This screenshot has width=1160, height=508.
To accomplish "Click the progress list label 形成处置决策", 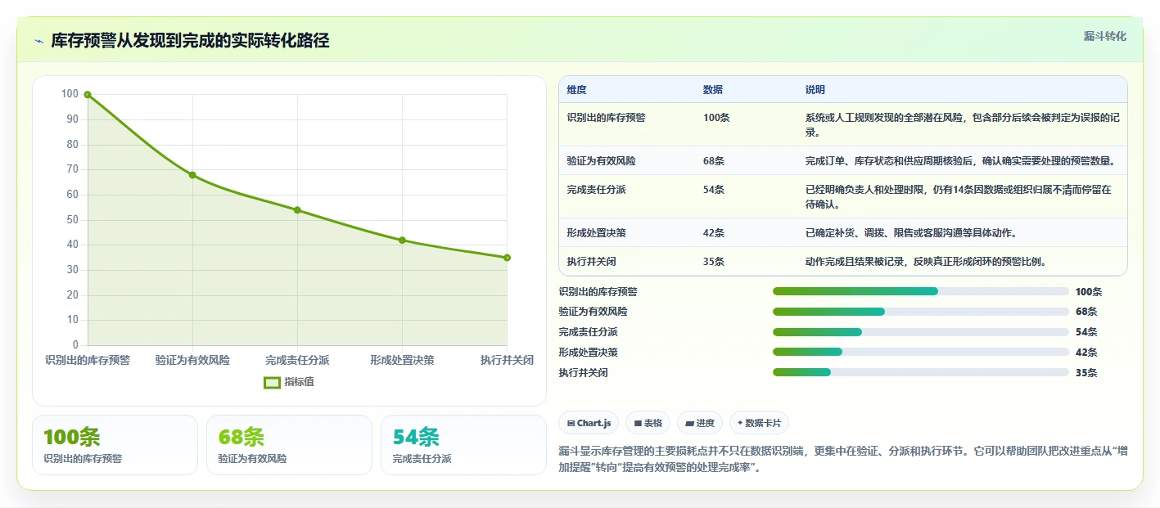I will click(x=589, y=353).
